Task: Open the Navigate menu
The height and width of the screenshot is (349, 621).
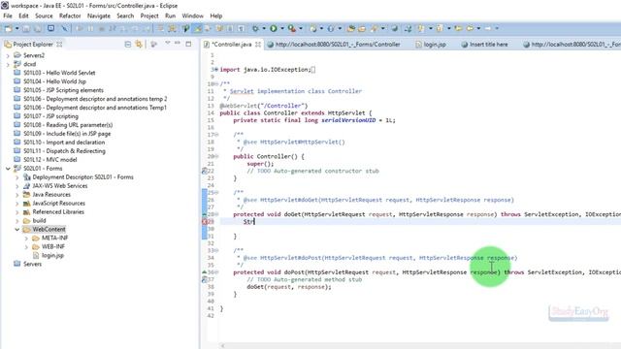Action: [x=99, y=16]
